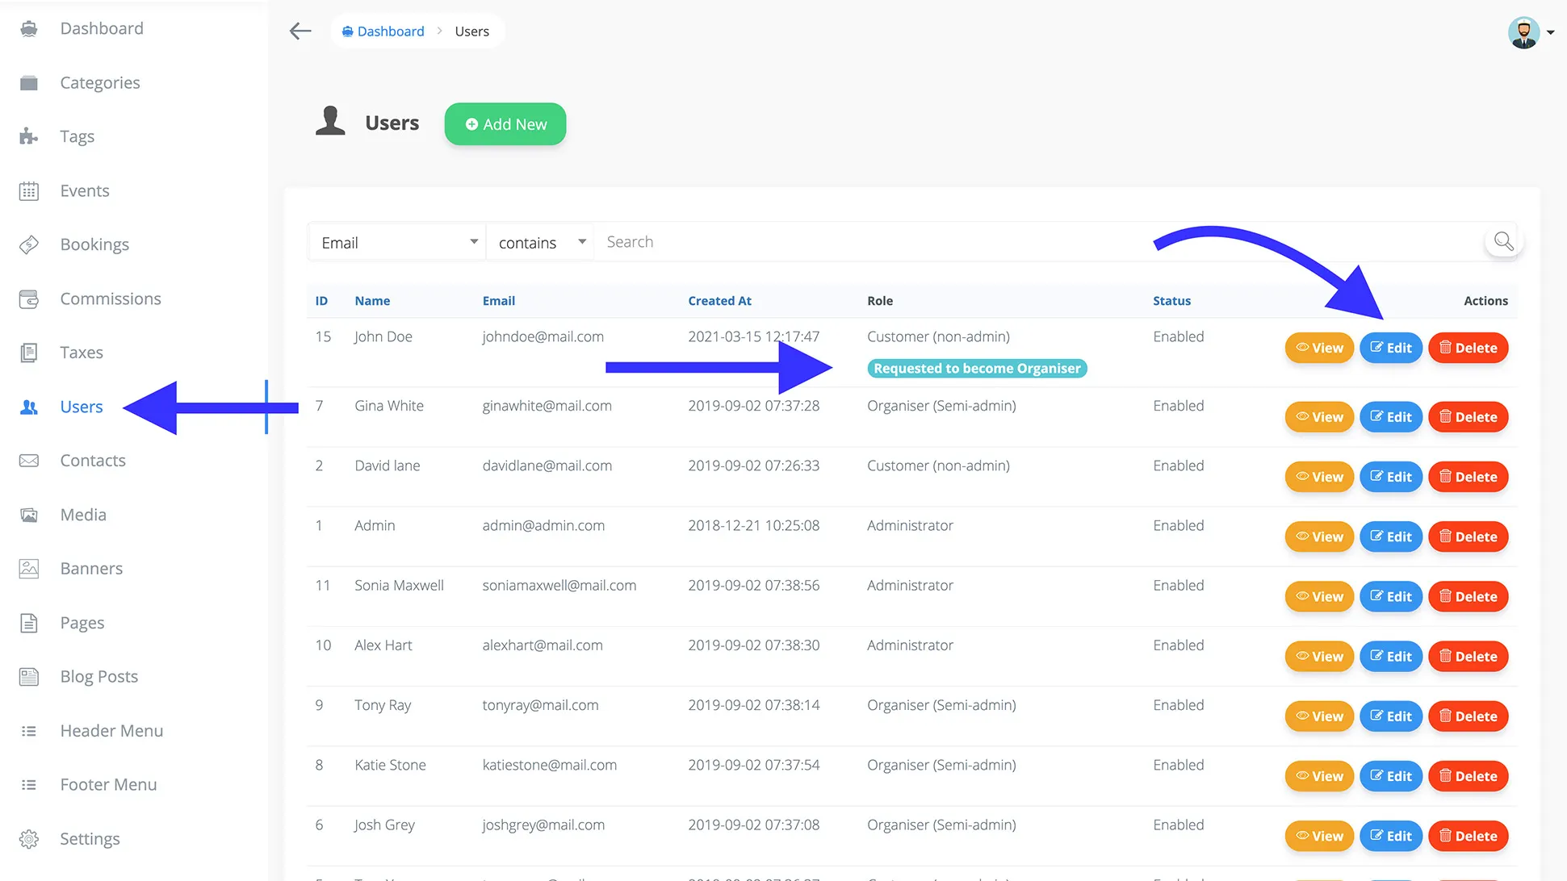Click the Bookings ticket icon
This screenshot has width=1567, height=881.
click(x=29, y=244)
